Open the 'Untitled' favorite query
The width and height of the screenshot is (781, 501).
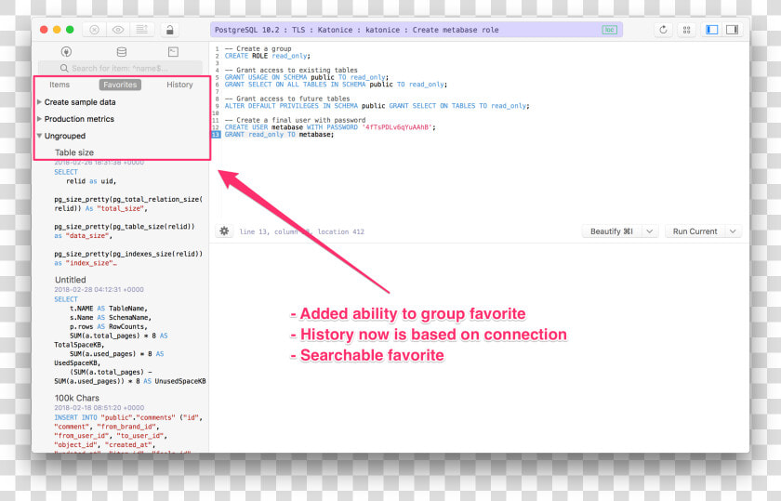pos(71,280)
